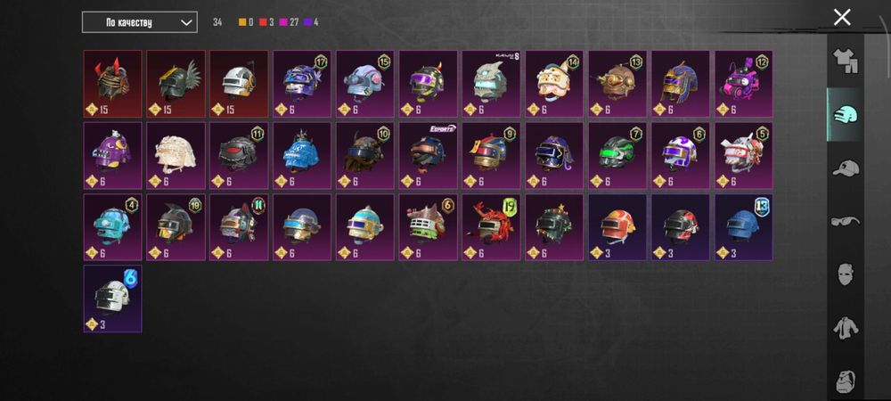Select the blue helmet with badge 13
The width and height of the screenshot is (891, 401).
click(743, 227)
